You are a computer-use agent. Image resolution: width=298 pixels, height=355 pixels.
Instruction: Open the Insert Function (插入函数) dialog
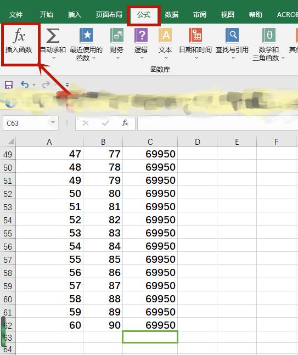point(19,42)
